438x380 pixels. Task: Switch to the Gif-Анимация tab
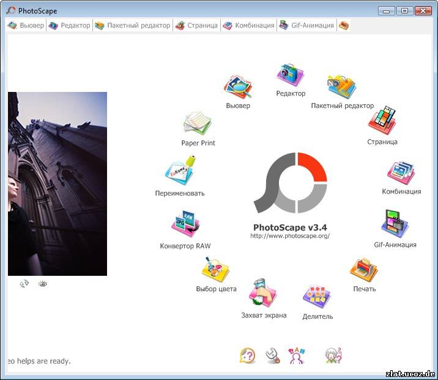tap(306, 26)
